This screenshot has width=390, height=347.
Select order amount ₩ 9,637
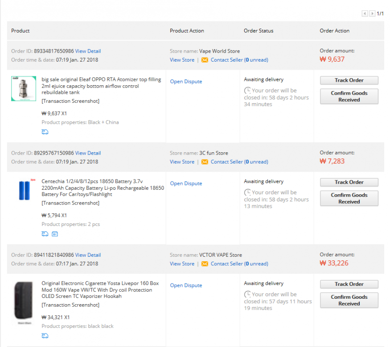332,59
